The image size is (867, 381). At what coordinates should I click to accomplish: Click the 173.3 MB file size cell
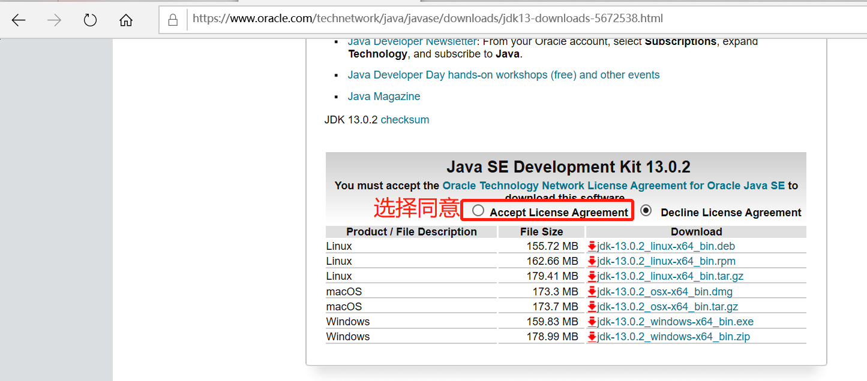click(x=541, y=292)
